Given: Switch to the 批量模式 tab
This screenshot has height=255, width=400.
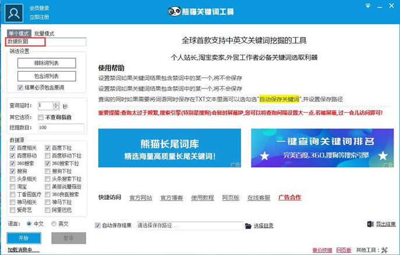Looking at the screenshot, I should (x=44, y=34).
